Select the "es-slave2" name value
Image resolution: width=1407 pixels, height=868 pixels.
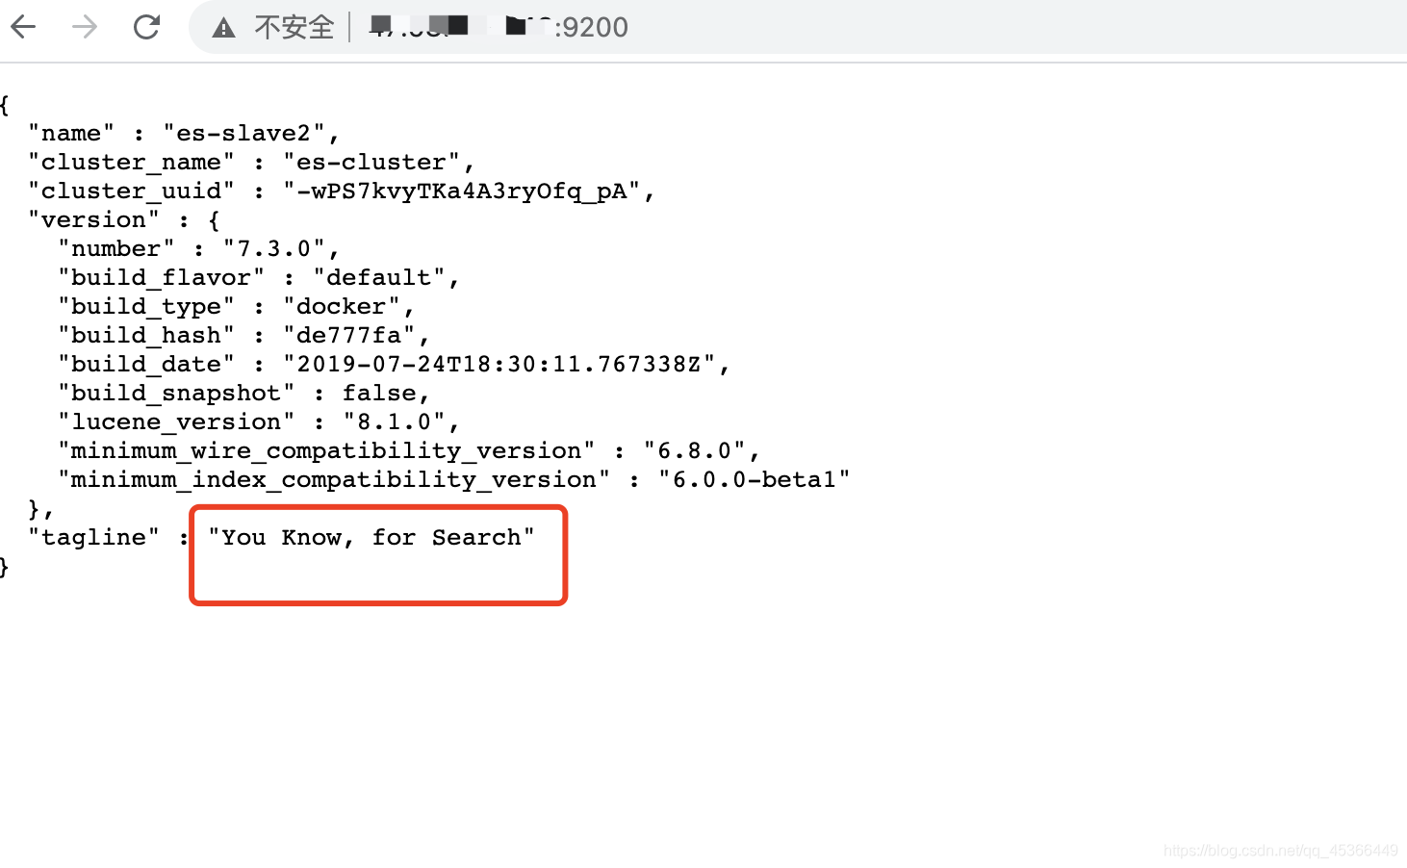pos(244,133)
